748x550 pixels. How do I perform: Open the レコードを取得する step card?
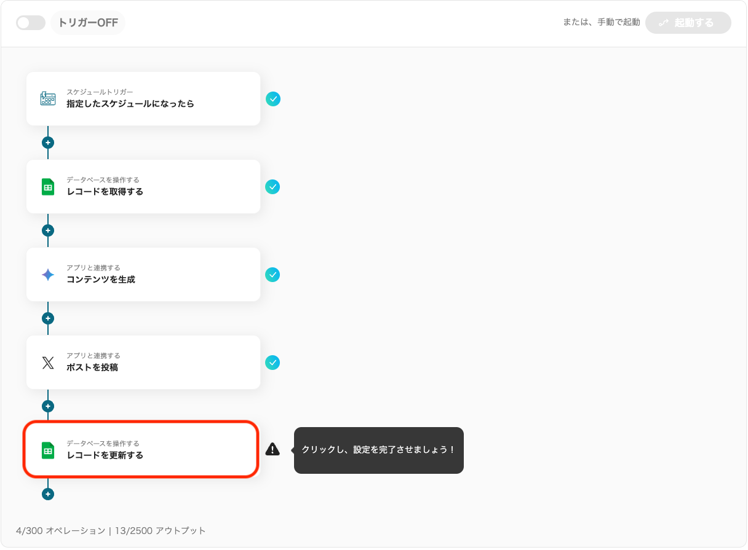click(x=143, y=187)
